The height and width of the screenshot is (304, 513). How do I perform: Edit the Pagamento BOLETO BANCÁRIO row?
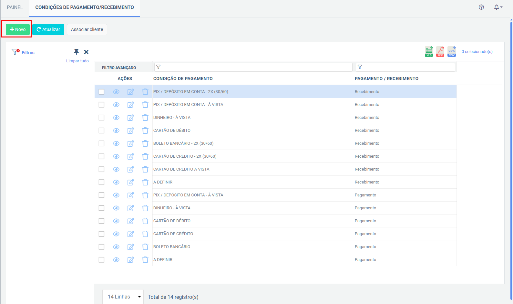[x=130, y=247]
